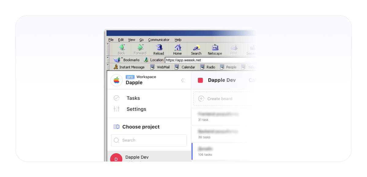
Task: Click the Back arrow in Netscape toolbar
Action: pos(121,48)
